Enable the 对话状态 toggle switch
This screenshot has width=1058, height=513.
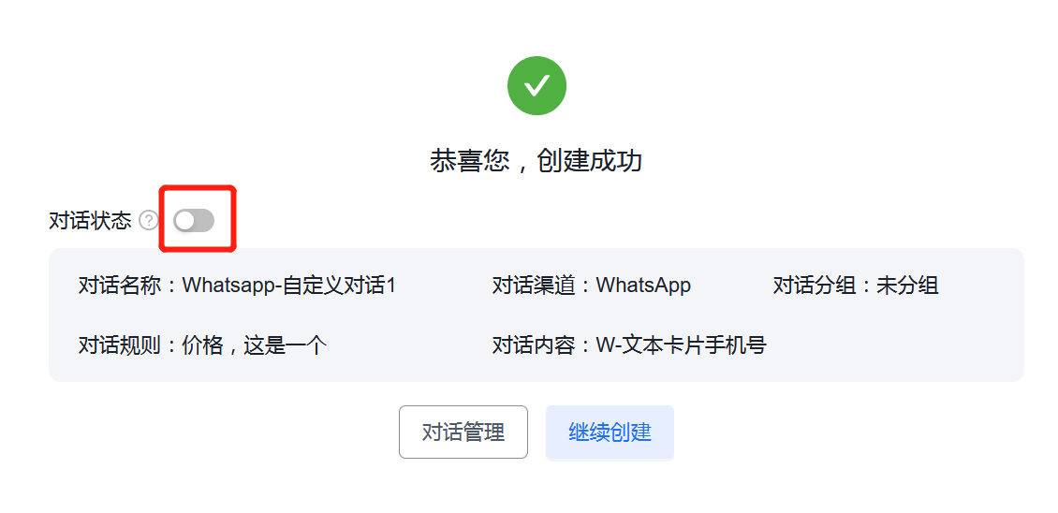click(194, 221)
